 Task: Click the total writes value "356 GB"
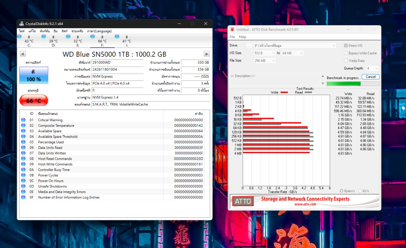click(x=195, y=70)
